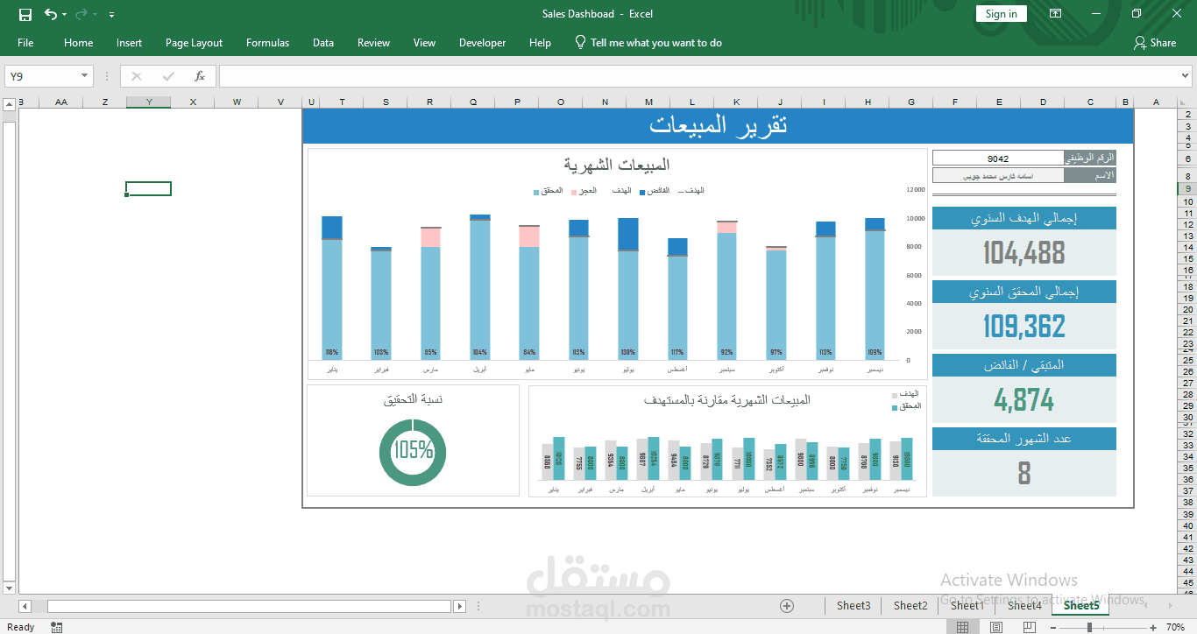
Task: Click the macro record icon in status bar
Action: 56,626
